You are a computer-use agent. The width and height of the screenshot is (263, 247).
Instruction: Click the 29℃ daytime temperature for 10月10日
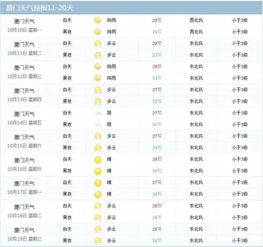point(157,20)
